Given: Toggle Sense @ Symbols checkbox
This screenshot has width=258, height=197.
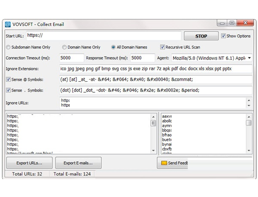Looking at the screenshot, I should point(8,80).
